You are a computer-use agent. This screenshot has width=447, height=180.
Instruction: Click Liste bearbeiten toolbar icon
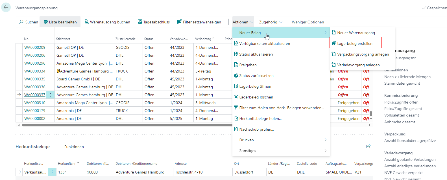pyautogui.click(x=46, y=22)
